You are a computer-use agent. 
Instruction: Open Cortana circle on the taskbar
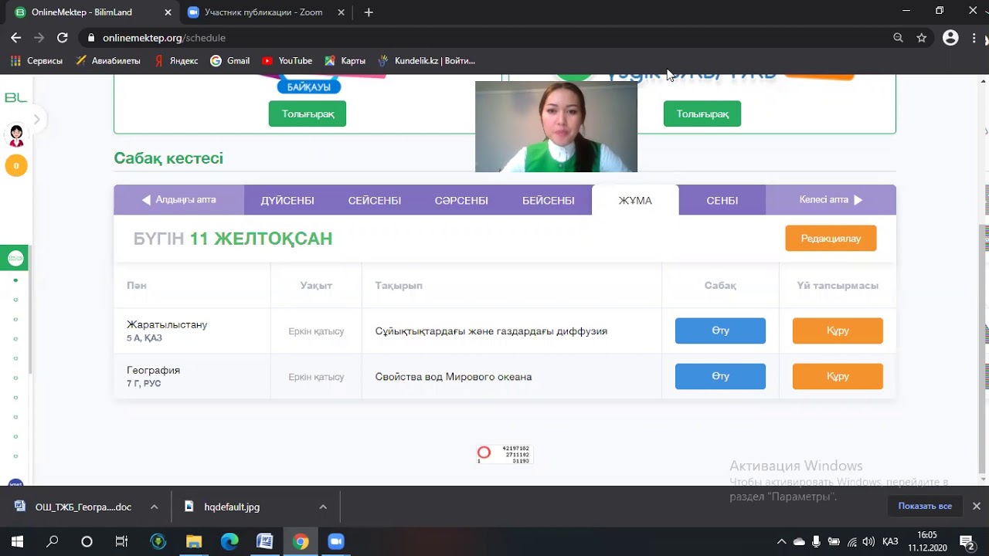pyautogui.click(x=87, y=541)
